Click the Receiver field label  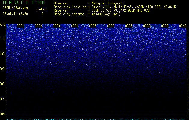[61, 10]
